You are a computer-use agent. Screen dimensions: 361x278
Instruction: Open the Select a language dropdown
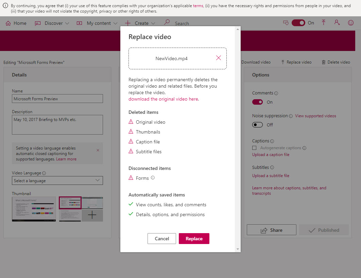tap(57, 180)
